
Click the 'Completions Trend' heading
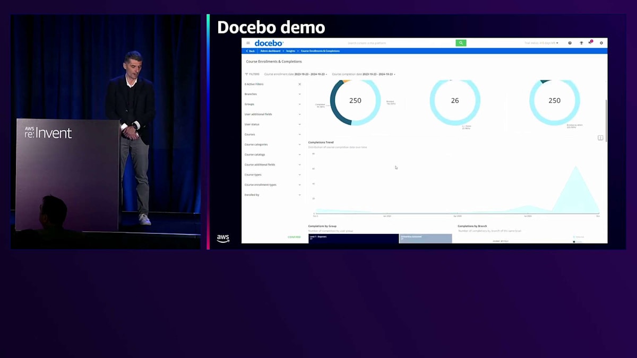point(321,143)
